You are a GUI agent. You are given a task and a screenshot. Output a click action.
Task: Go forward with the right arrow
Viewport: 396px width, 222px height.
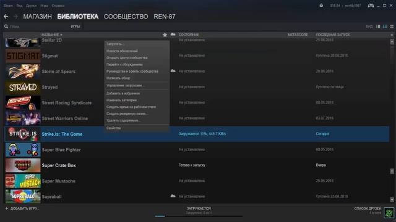(15, 17)
